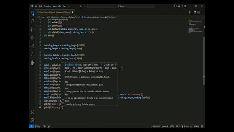Expand the run button dropdown arrow
The image size is (234, 132).
pos(192,12)
